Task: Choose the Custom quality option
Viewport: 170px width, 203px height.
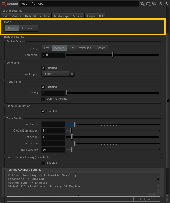Action: coord(100,48)
